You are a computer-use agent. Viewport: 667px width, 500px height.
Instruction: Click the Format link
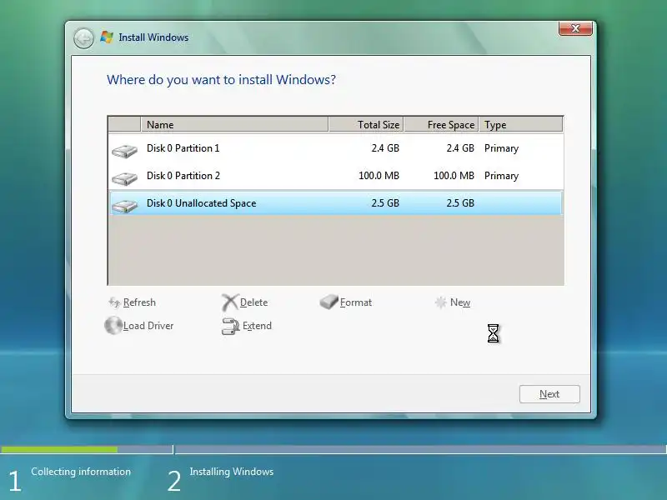coord(356,302)
